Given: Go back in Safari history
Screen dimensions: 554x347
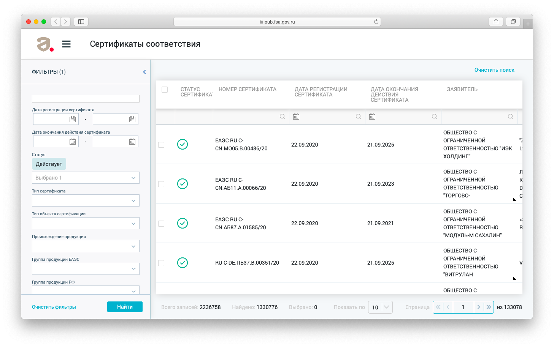Looking at the screenshot, I should (x=56, y=22).
